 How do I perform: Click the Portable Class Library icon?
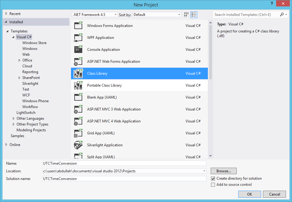(x=78, y=85)
